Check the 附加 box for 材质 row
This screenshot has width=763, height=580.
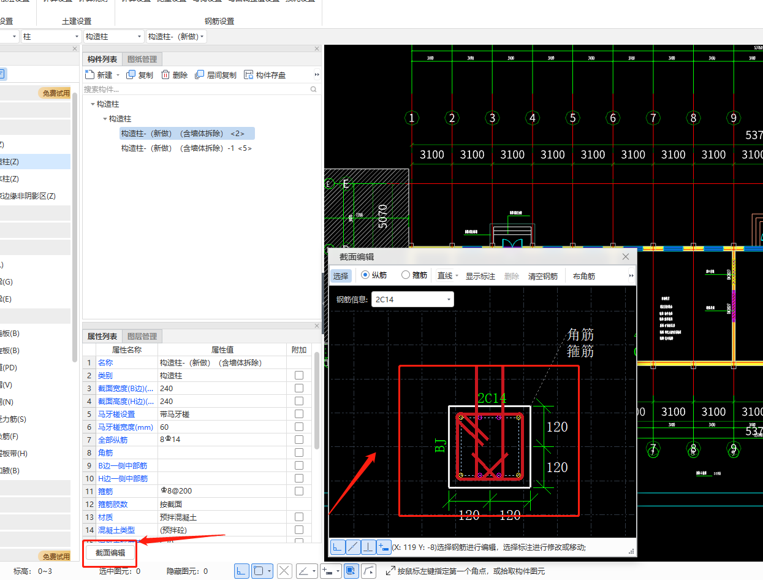[299, 517]
